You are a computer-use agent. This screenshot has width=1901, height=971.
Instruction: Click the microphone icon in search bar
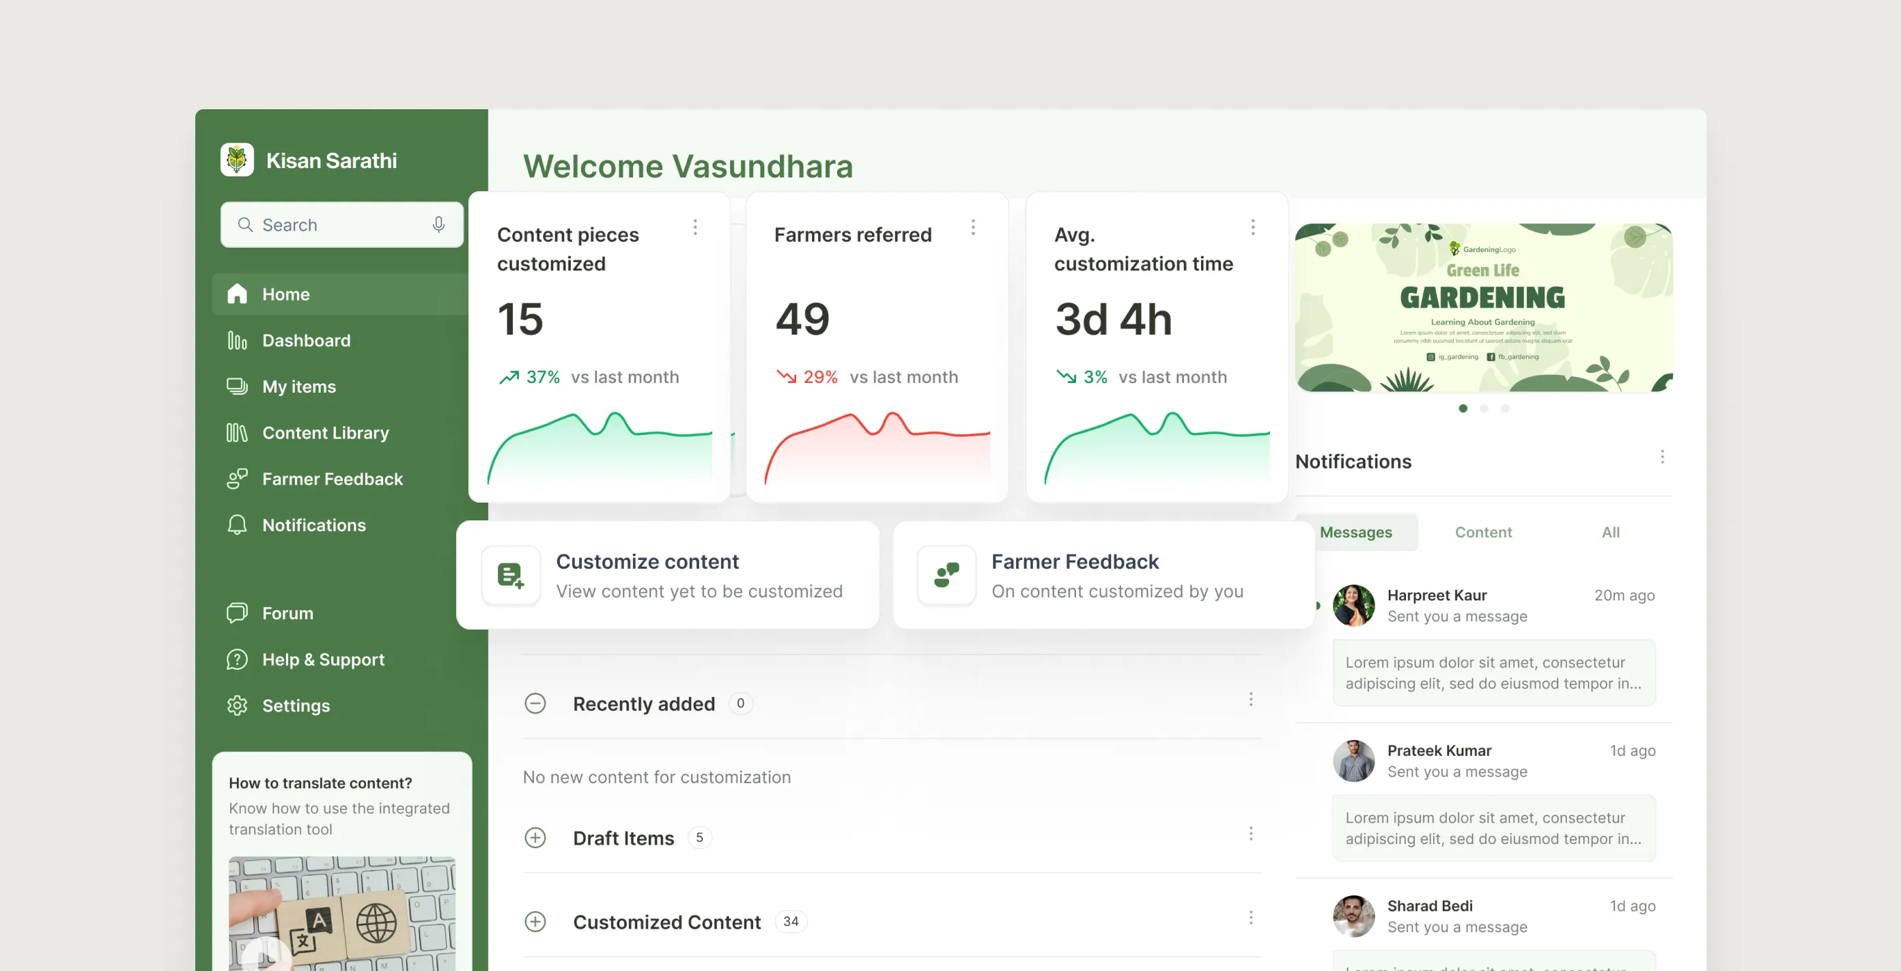(438, 224)
